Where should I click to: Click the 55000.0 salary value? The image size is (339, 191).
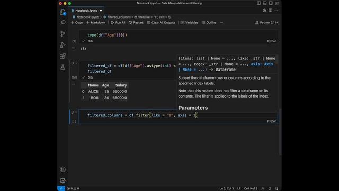click(x=120, y=92)
